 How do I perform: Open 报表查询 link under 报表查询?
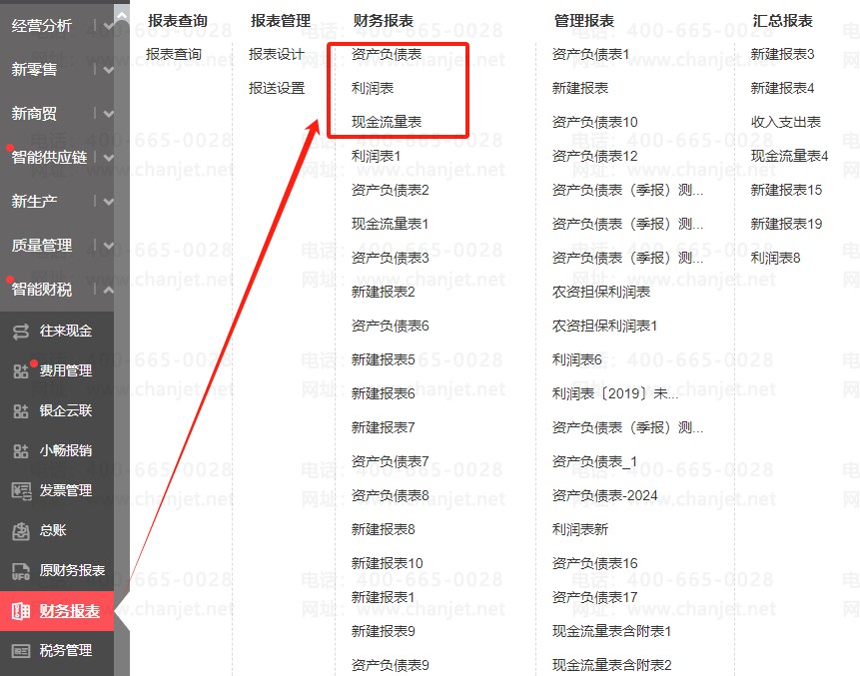coord(174,54)
